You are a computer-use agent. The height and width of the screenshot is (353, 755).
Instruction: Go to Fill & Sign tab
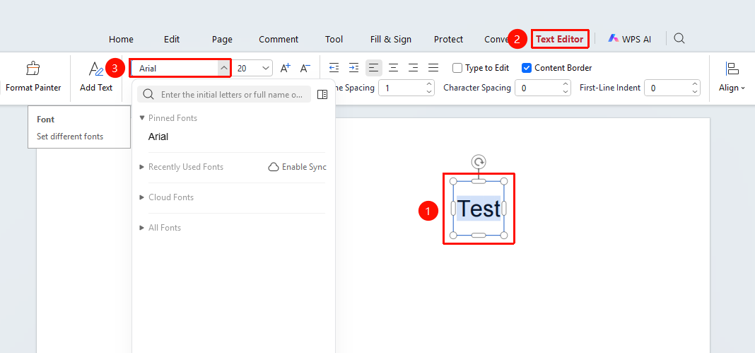point(391,40)
